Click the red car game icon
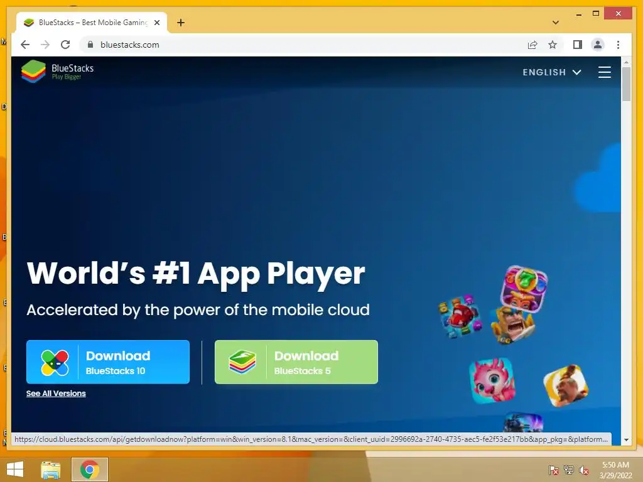Image resolution: width=643 pixels, height=482 pixels. 460,316
